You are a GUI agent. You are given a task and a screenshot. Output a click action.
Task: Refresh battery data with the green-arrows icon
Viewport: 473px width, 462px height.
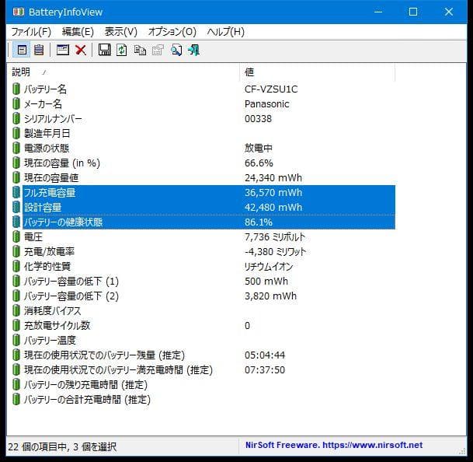(x=122, y=50)
